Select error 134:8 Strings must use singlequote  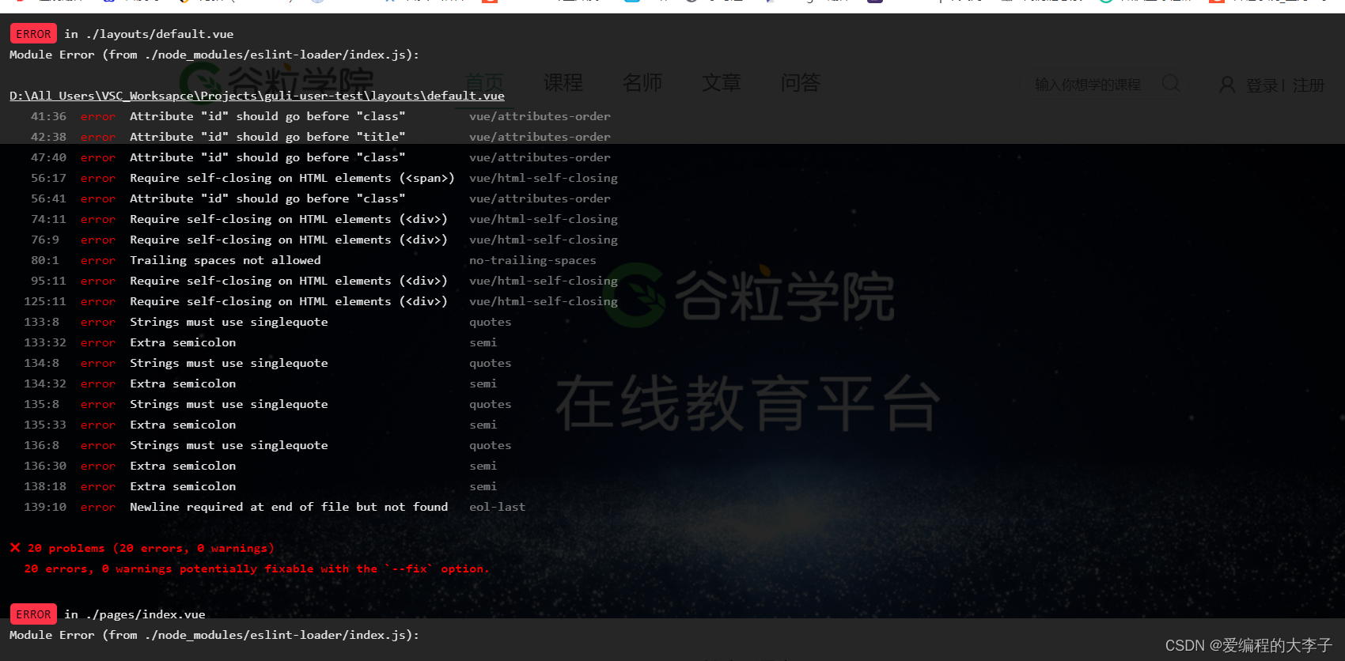pyautogui.click(x=267, y=363)
